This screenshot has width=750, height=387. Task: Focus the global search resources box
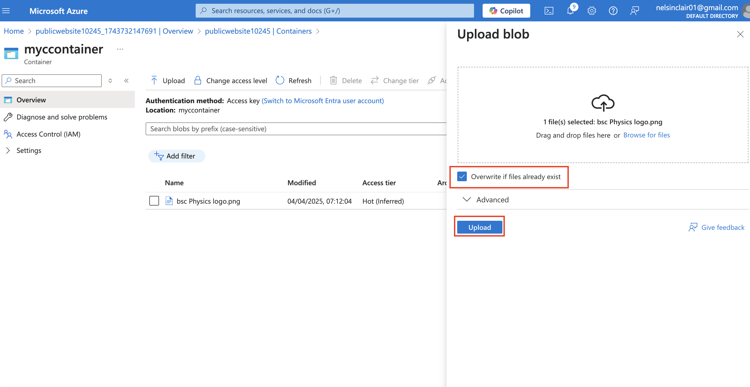335,11
